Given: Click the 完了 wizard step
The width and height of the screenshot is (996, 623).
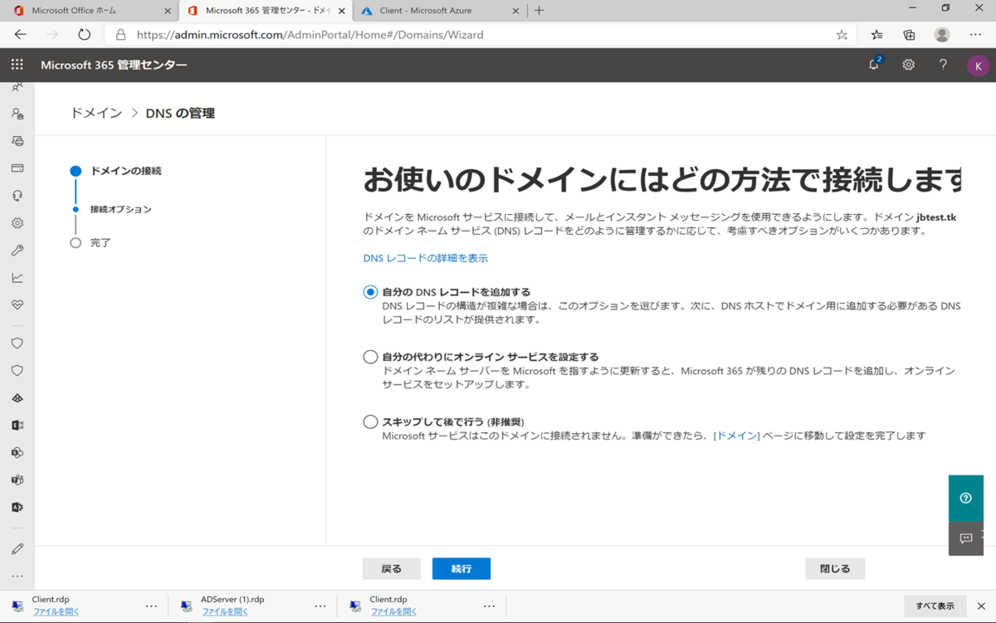Looking at the screenshot, I should (x=100, y=243).
